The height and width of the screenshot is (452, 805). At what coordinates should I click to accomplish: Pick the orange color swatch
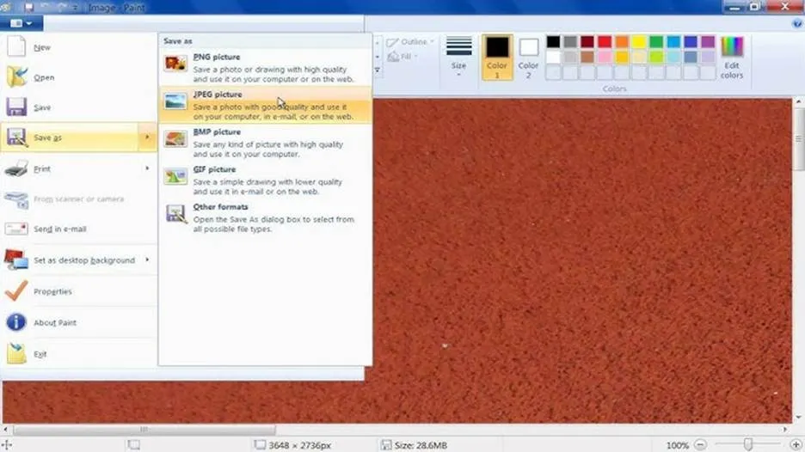(622, 41)
